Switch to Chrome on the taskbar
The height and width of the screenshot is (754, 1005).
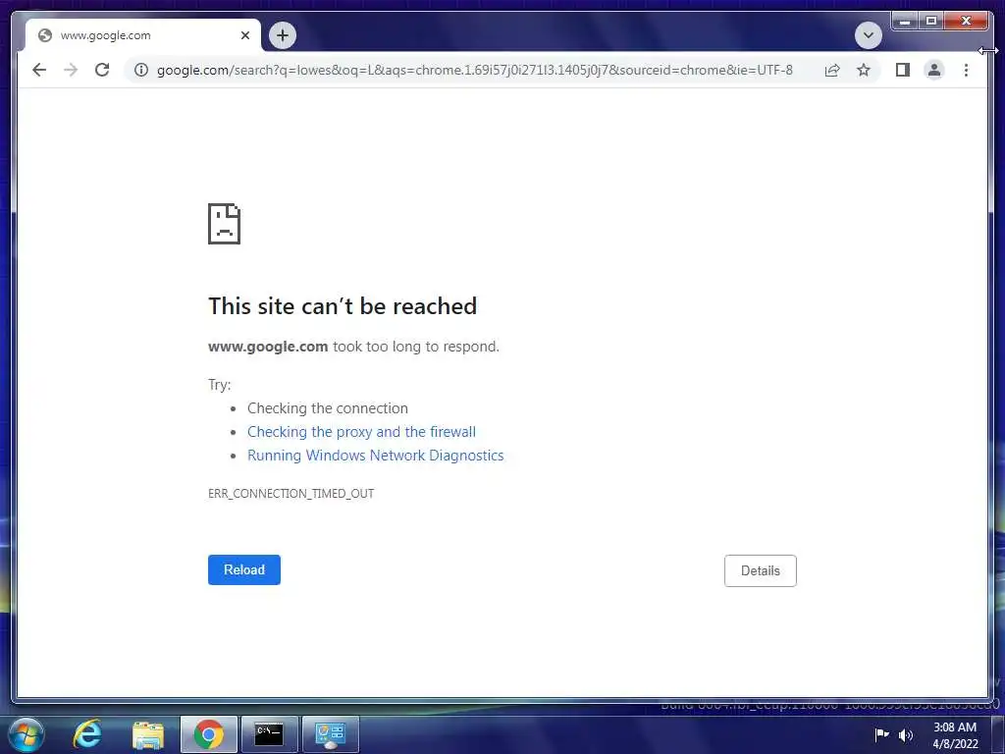(x=209, y=734)
